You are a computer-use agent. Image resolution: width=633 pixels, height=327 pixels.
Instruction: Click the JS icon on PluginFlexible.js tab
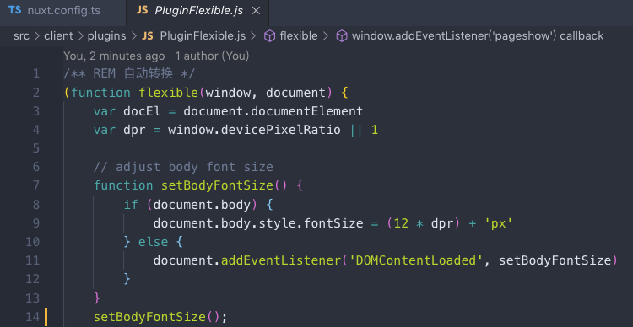142,10
